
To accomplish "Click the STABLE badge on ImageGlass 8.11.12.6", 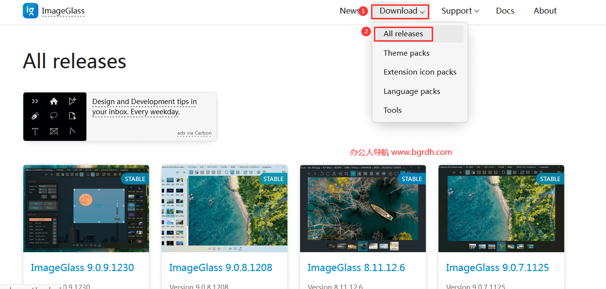I will 412,179.
